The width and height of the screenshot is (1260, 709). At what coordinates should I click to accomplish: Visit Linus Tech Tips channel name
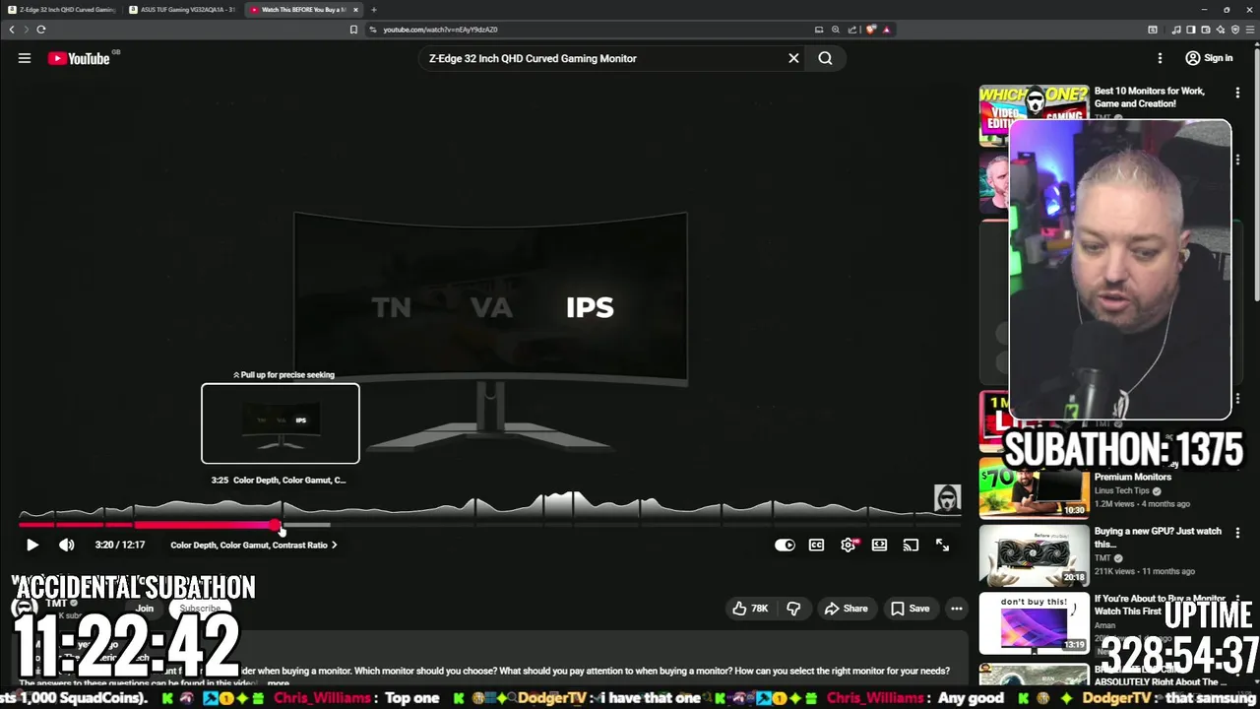coord(1122,490)
